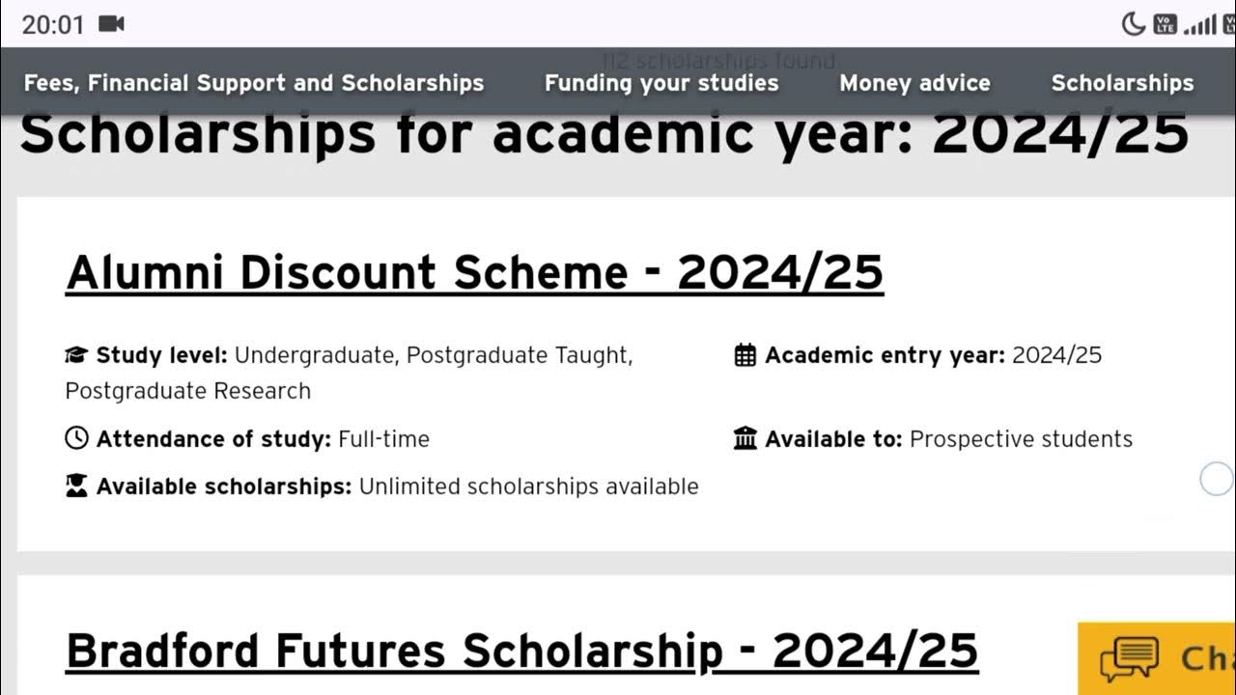1236x695 pixels.
Task: Click the institution Available to icon
Action: click(x=745, y=439)
